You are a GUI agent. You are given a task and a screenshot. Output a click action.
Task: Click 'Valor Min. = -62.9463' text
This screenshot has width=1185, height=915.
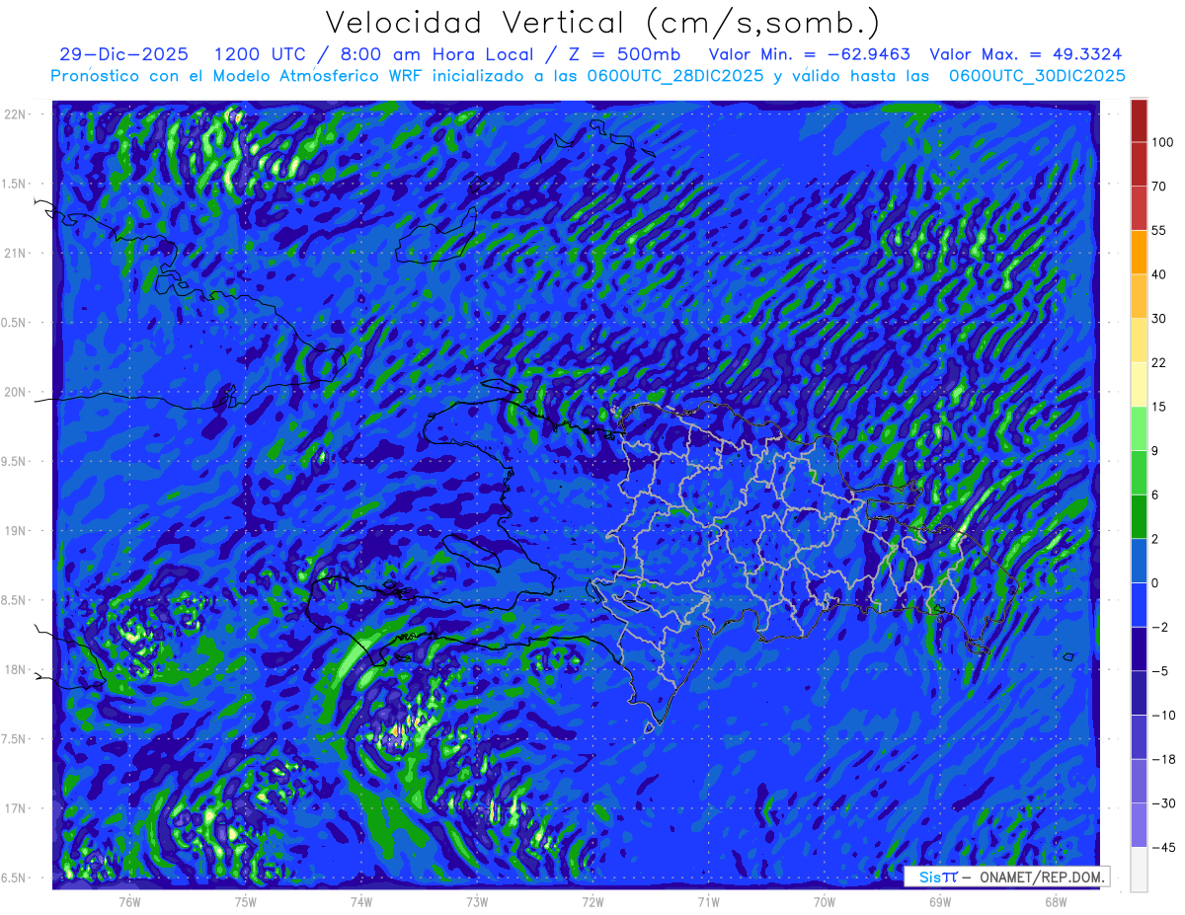[810, 54]
